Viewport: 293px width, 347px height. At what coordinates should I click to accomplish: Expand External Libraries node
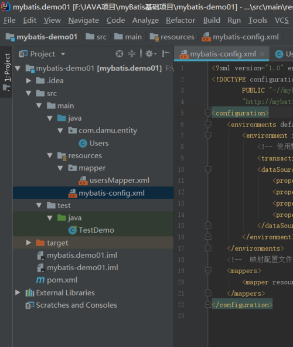tap(18, 292)
